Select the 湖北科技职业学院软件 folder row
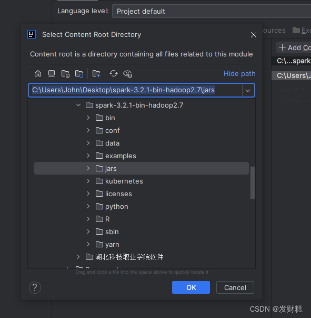Screen dimensions: 311x318 (x=142, y=257)
